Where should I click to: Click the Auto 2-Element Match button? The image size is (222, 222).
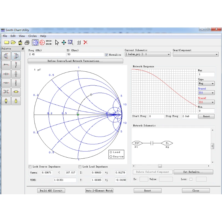[99, 191]
